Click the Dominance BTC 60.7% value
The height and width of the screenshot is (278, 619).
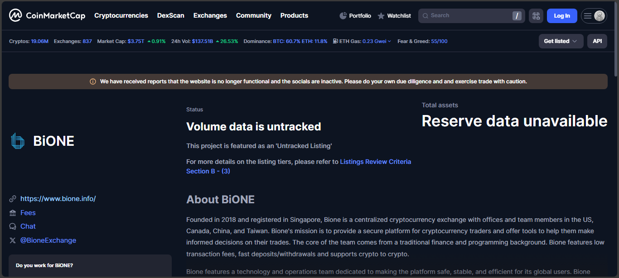[x=287, y=41]
